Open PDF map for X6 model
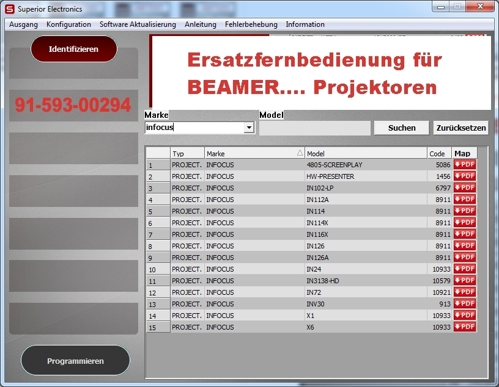Image resolution: width=499 pixels, height=387 pixels. [x=464, y=327]
